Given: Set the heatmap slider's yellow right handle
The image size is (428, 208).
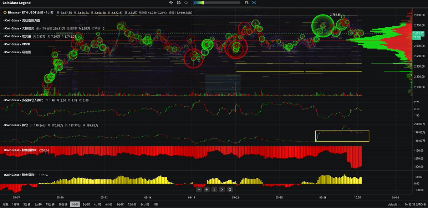Looking at the screenshot, I should 203,2.
